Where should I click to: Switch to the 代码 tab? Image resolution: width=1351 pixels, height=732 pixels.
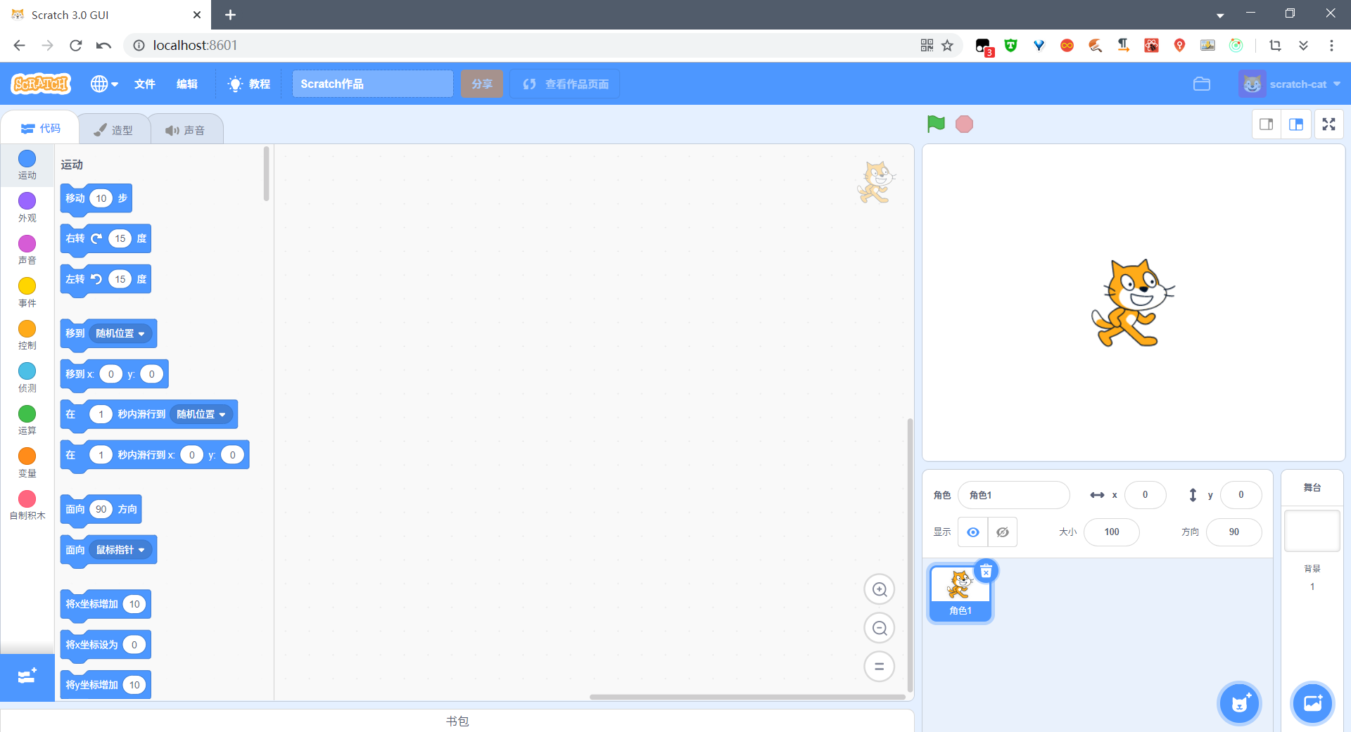pos(40,129)
